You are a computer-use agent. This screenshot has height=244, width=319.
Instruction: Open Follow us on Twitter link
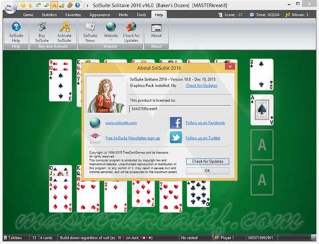(203, 138)
